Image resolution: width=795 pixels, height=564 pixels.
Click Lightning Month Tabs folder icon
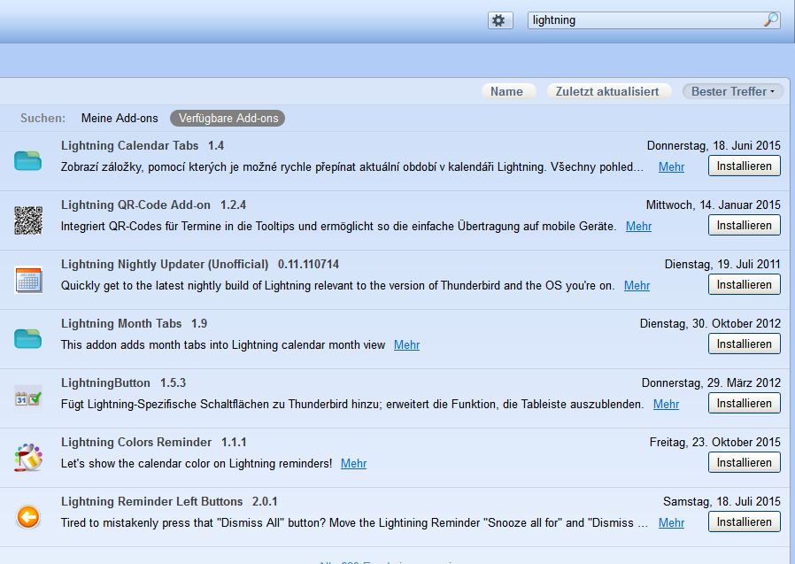[x=27, y=339]
